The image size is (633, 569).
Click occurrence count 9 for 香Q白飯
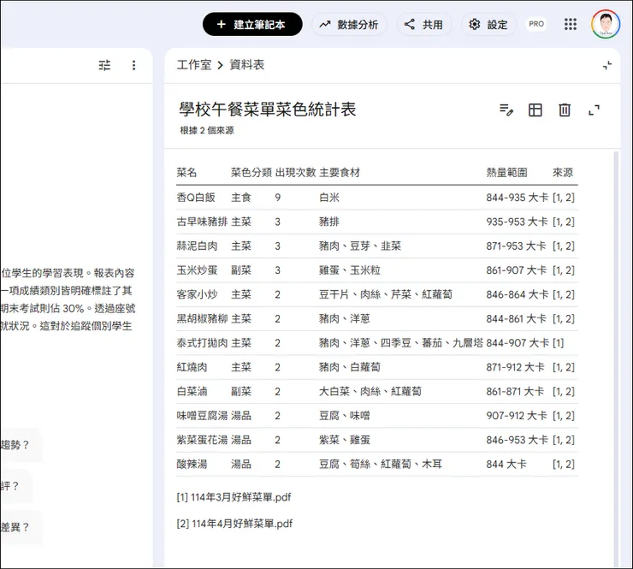(x=278, y=198)
